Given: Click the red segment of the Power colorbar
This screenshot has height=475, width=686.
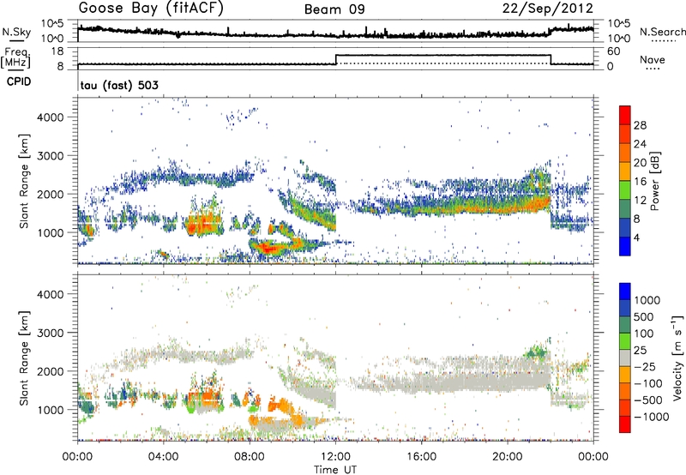Looking at the screenshot, I should (x=625, y=115).
